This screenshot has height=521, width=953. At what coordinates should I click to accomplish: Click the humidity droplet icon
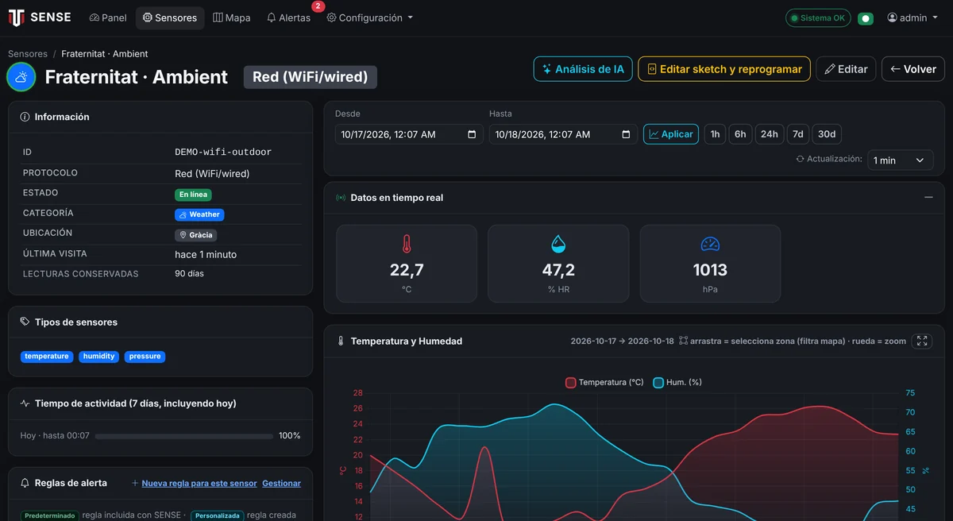[558, 244]
